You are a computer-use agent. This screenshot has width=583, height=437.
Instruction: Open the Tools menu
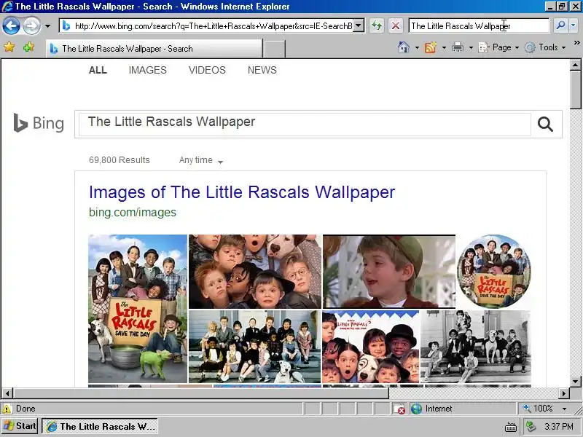point(545,47)
